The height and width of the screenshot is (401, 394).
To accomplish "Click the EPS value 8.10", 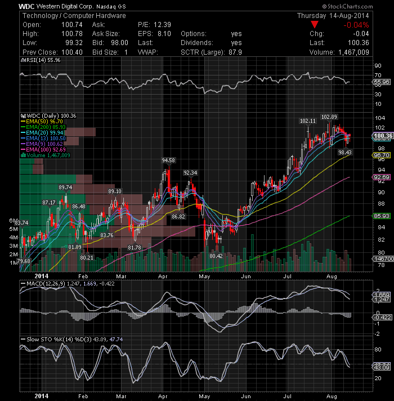I will tap(164, 34).
